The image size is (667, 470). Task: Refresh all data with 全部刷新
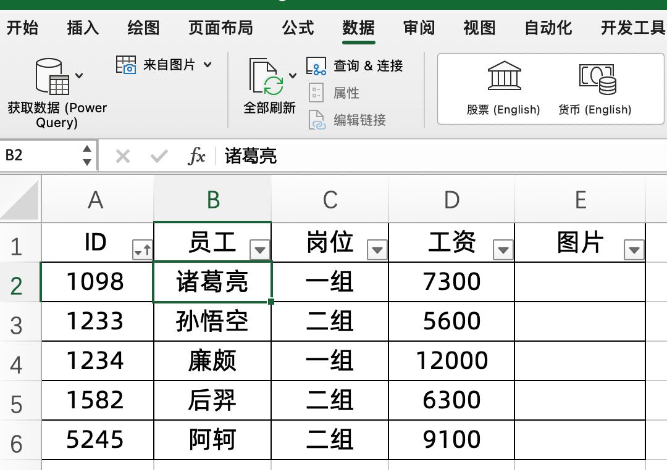click(268, 86)
